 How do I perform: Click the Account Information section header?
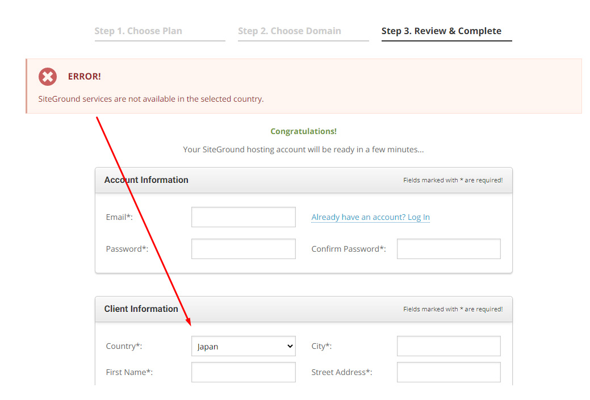(147, 180)
